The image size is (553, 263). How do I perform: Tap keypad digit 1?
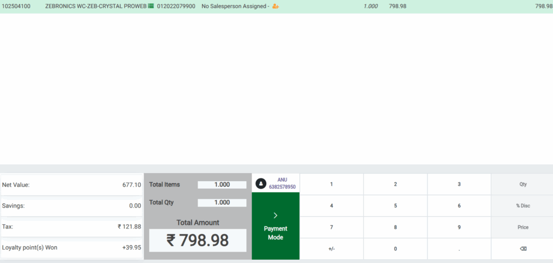[332, 184]
